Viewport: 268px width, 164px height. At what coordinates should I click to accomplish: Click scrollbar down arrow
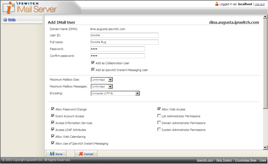pyautogui.click(x=265, y=147)
